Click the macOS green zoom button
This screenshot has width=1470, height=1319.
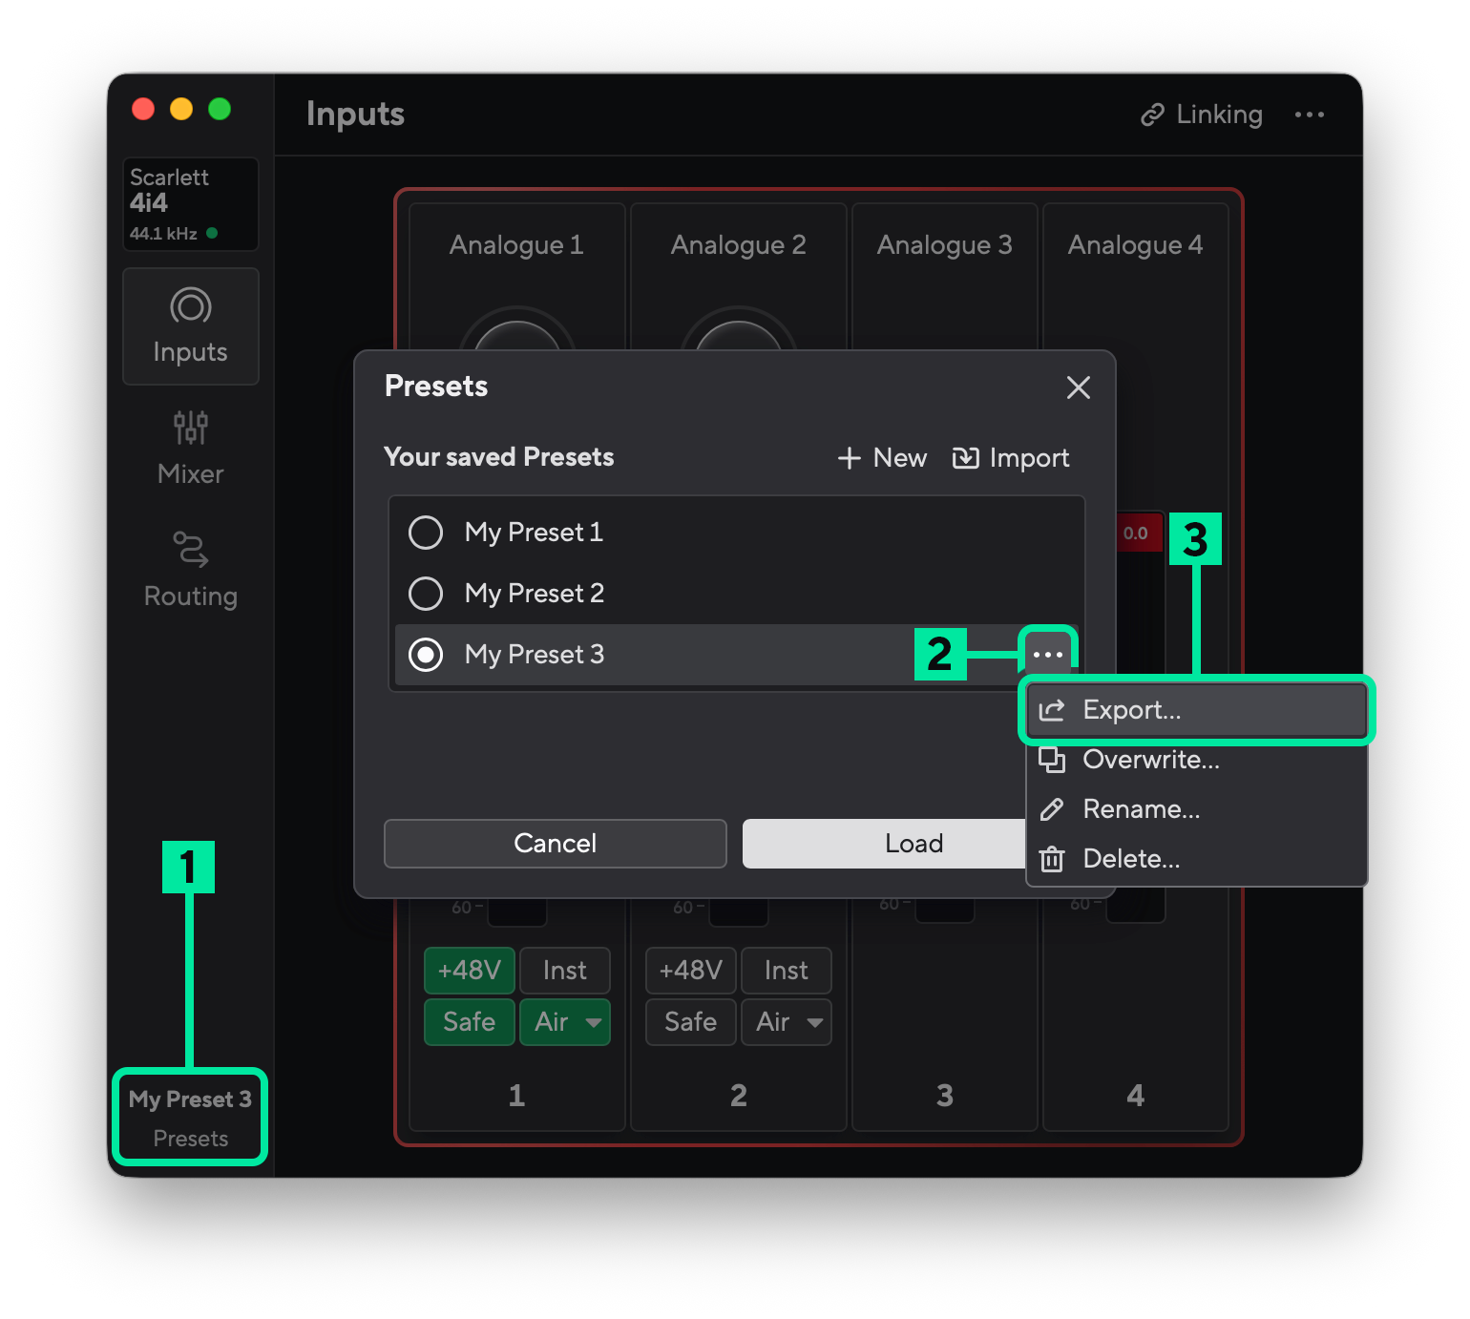point(220,109)
